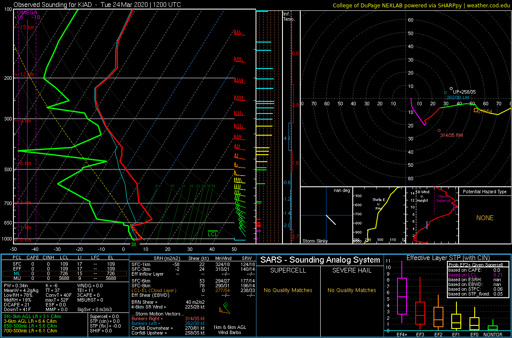
Task: Click No Quality Matches under SEVERE HAIL
Action: pos(351,290)
